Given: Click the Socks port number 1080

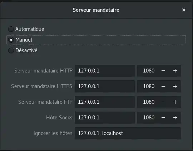Looking at the screenshot, I should pos(149,118).
